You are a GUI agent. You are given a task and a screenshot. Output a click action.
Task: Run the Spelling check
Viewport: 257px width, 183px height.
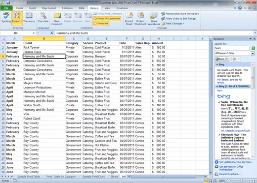tap(6, 17)
